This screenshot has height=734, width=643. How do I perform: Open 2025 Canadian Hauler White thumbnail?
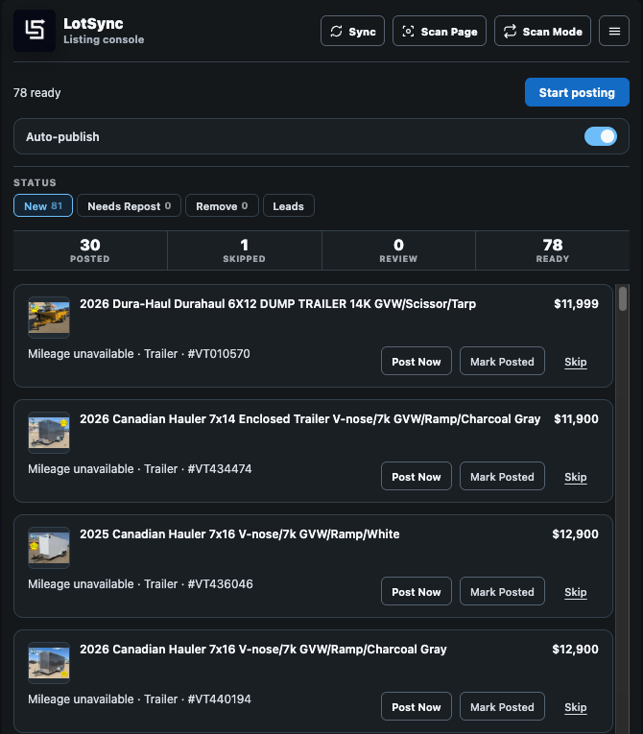pos(49,548)
